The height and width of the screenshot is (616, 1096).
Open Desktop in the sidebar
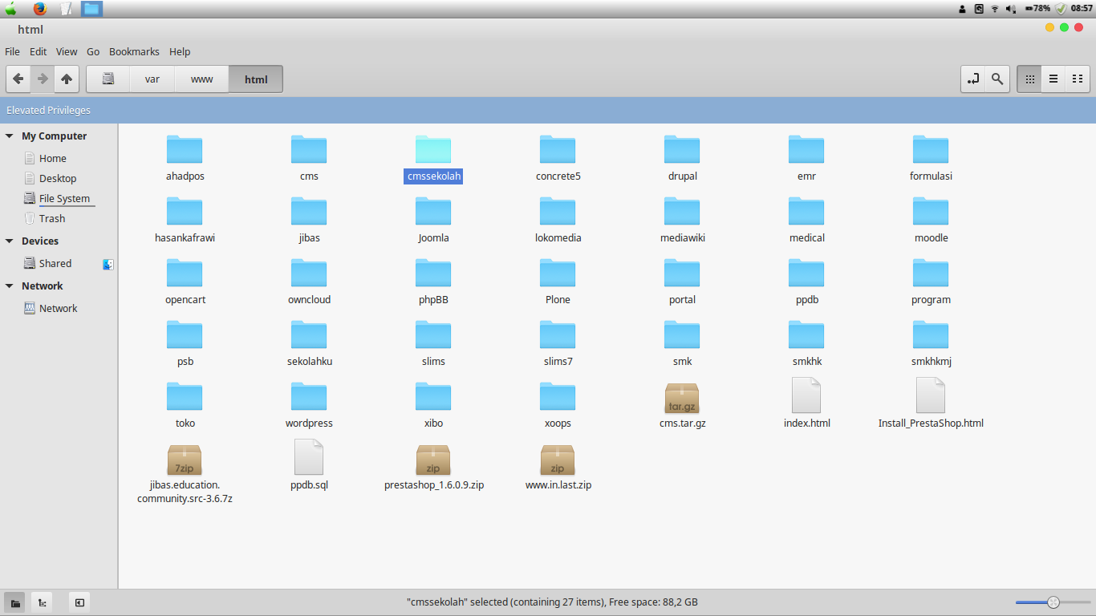pos(58,179)
